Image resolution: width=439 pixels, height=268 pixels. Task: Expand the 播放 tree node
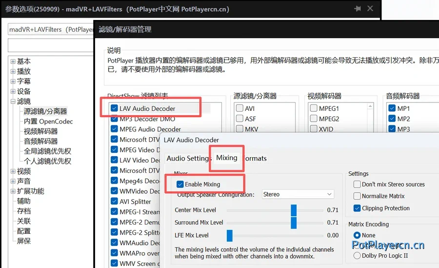click(13, 71)
